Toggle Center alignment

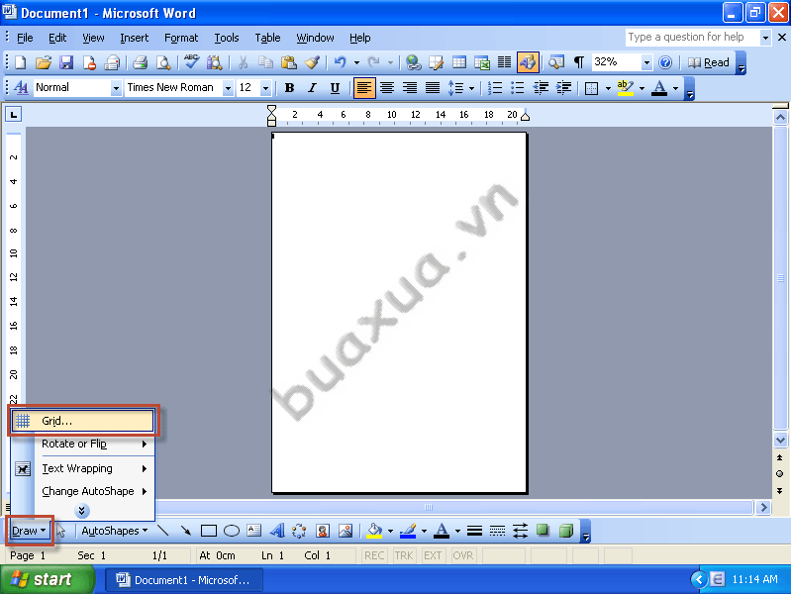(x=387, y=88)
